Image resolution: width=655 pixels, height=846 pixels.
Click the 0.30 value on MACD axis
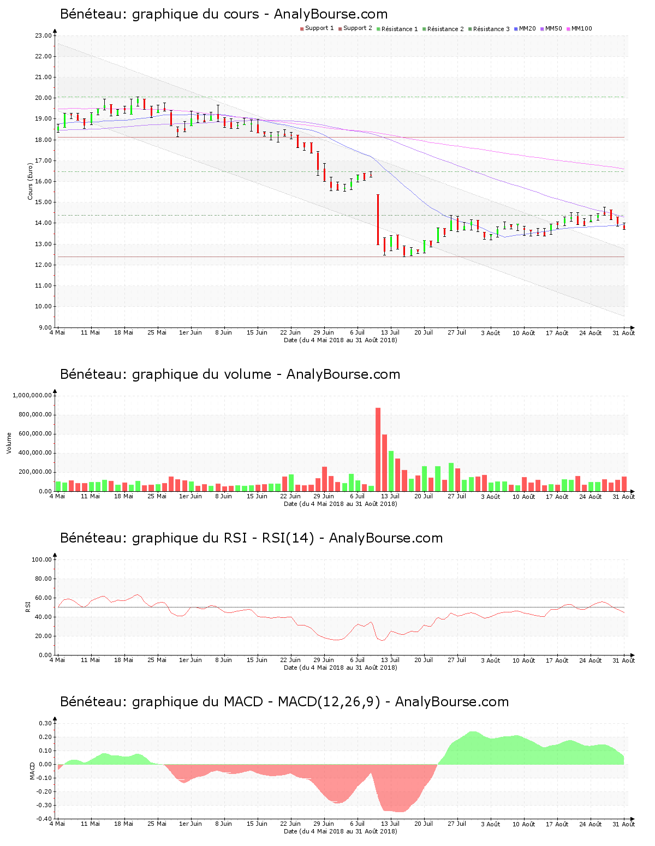(45, 723)
